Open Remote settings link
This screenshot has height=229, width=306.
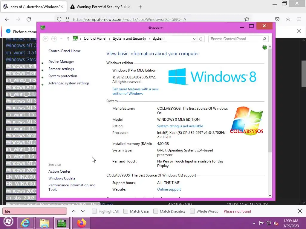click(61, 69)
